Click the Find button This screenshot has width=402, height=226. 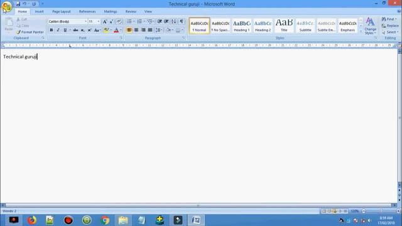tap(389, 19)
